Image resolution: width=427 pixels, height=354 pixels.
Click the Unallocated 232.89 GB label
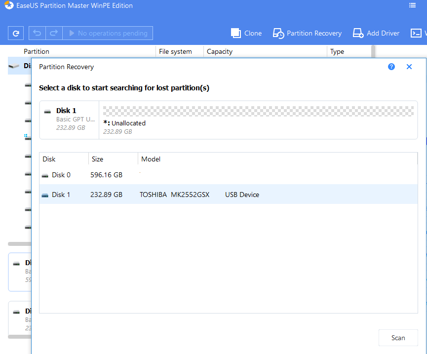124,127
